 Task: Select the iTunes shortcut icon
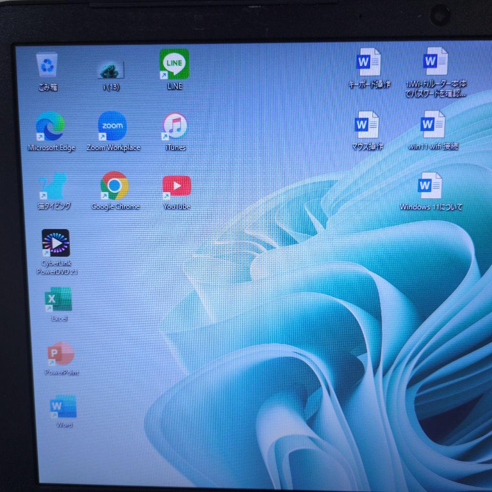(175, 126)
